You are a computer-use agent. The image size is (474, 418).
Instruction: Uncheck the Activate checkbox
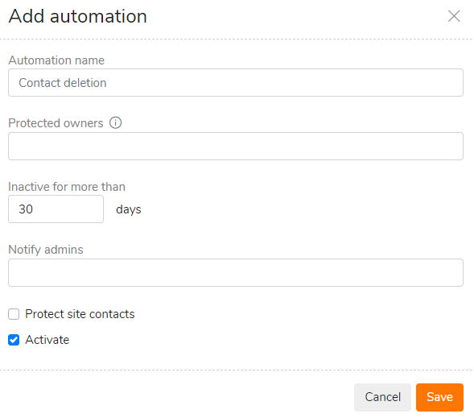[14, 340]
